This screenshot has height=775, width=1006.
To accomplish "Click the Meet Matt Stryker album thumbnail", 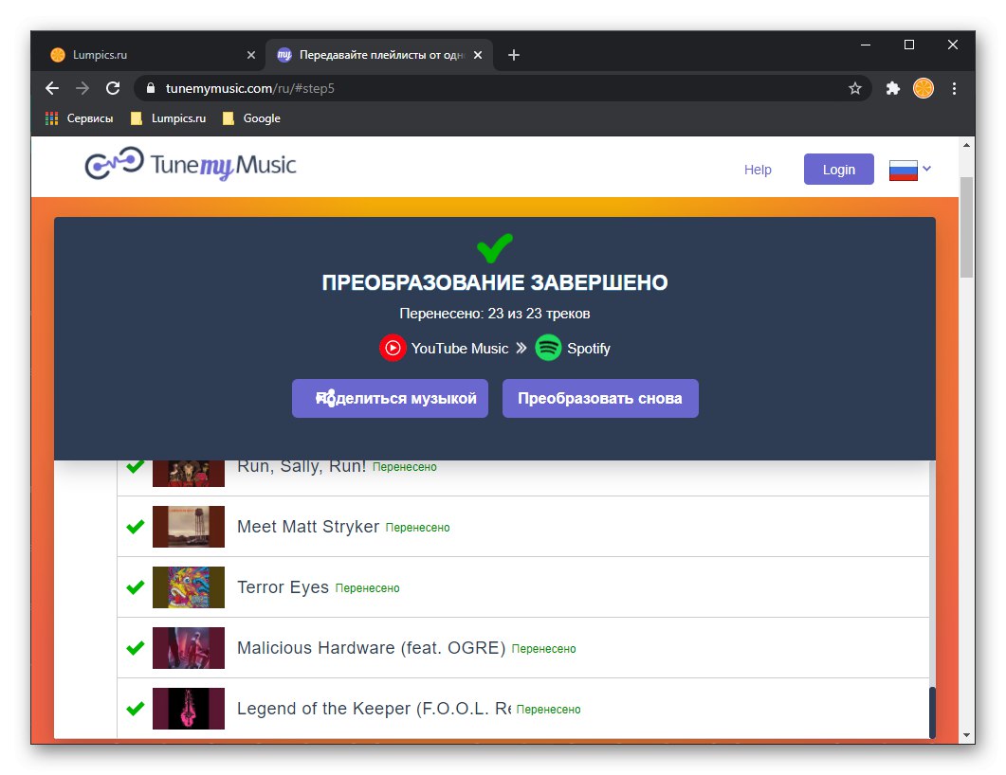I will 189,527.
